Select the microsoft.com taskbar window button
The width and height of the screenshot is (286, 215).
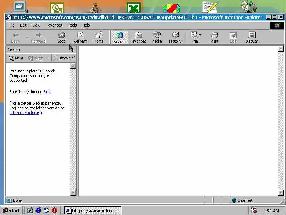point(93,211)
